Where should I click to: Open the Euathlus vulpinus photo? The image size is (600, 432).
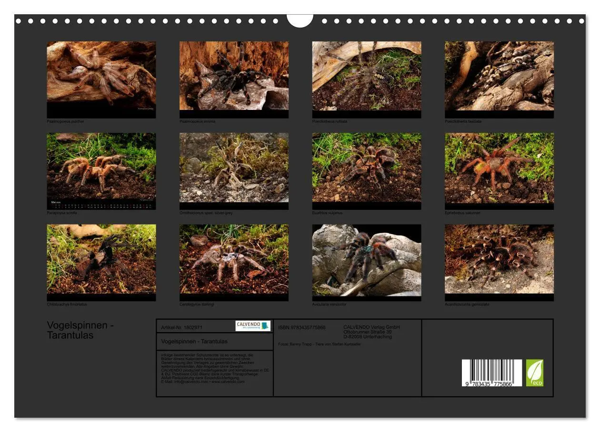point(367,171)
